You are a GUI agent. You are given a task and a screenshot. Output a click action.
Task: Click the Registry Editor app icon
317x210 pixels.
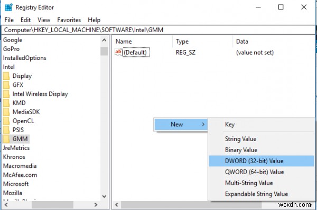tap(8, 7)
